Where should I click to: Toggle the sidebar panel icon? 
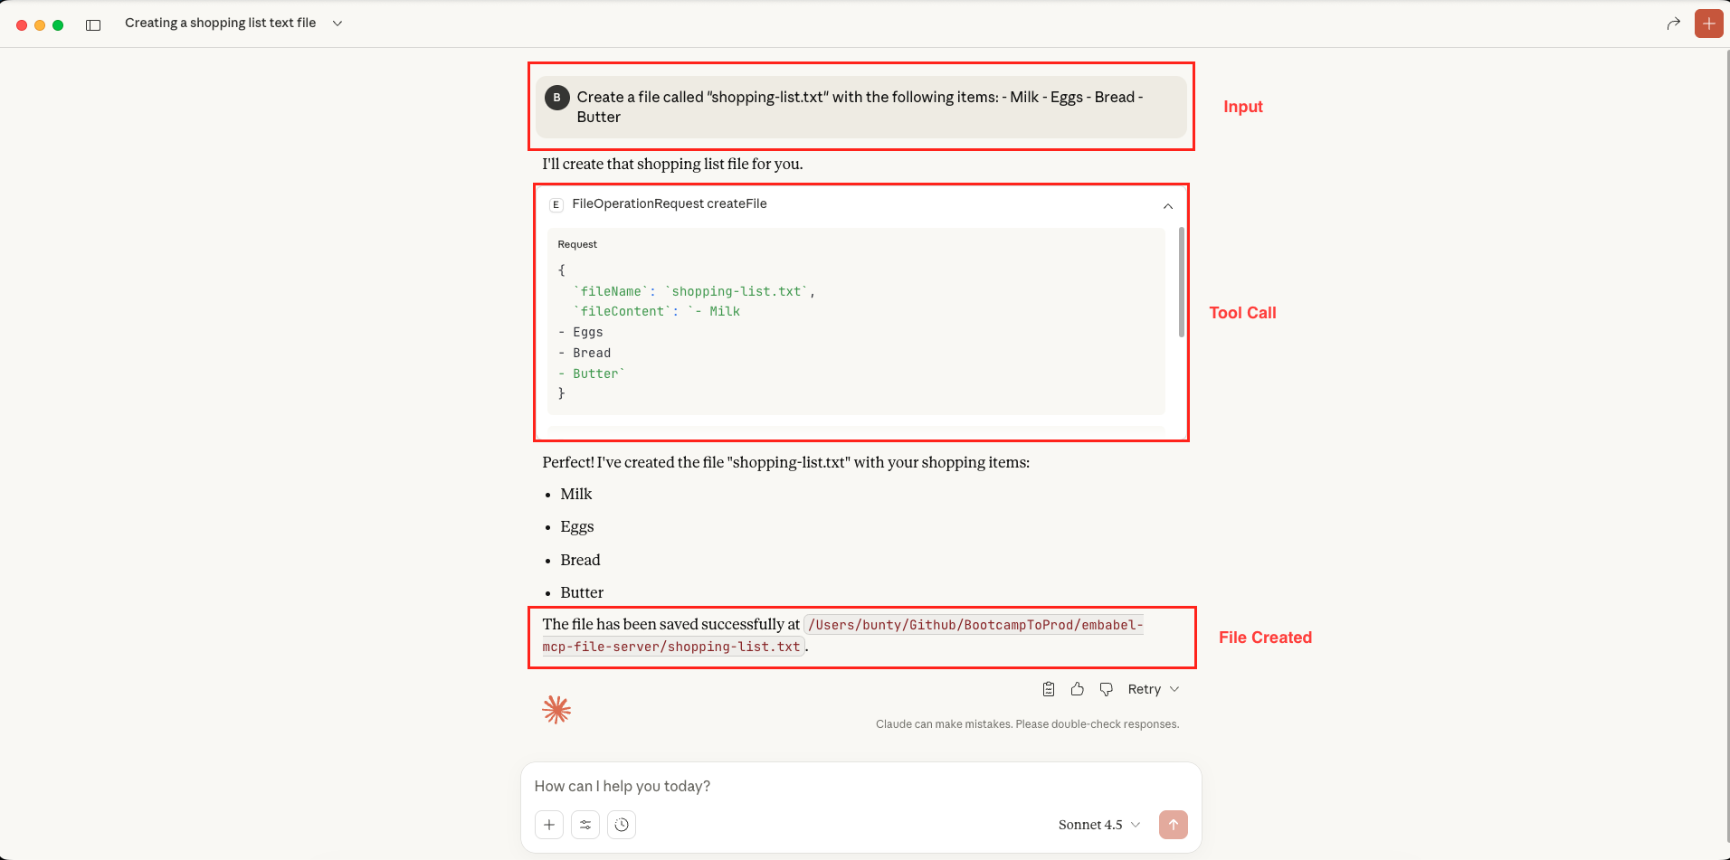(x=93, y=24)
